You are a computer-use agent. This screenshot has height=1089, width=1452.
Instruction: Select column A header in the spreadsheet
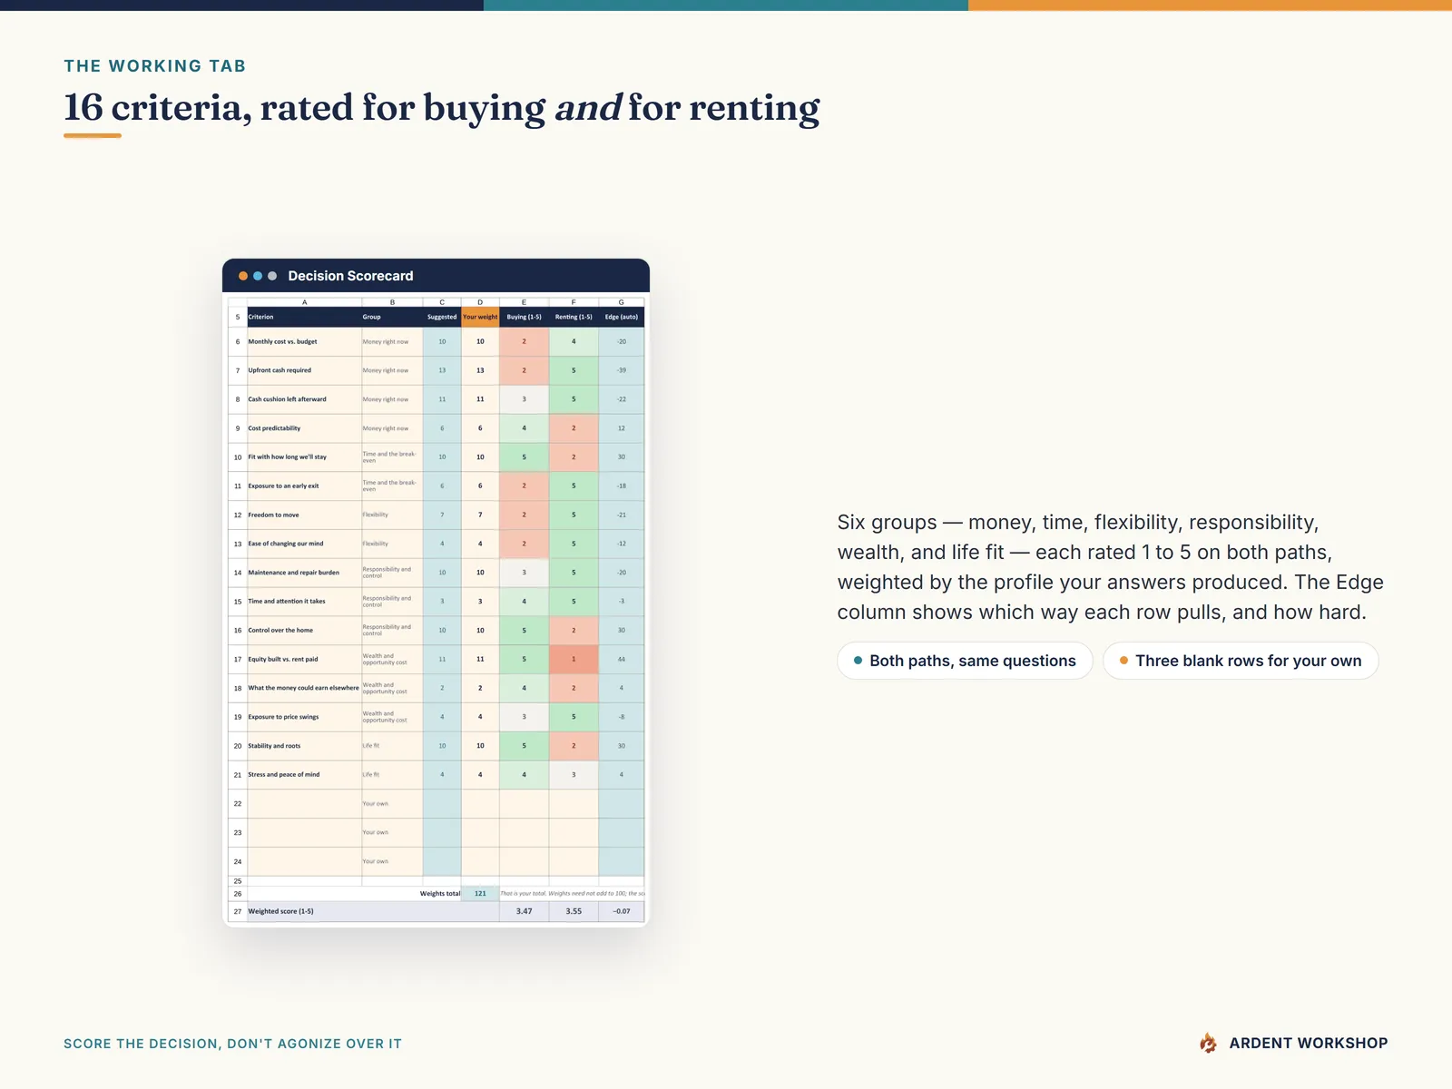click(x=304, y=302)
